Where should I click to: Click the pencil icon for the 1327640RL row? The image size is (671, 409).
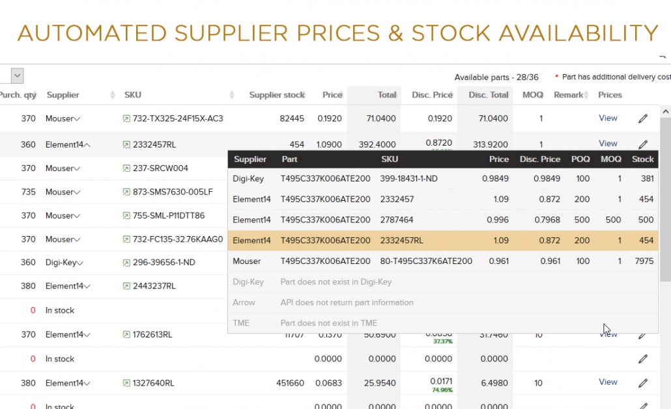[x=643, y=383]
